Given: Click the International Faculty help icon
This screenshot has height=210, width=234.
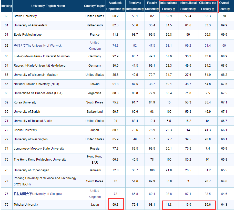Looking at the screenshot, I should (174, 9).
